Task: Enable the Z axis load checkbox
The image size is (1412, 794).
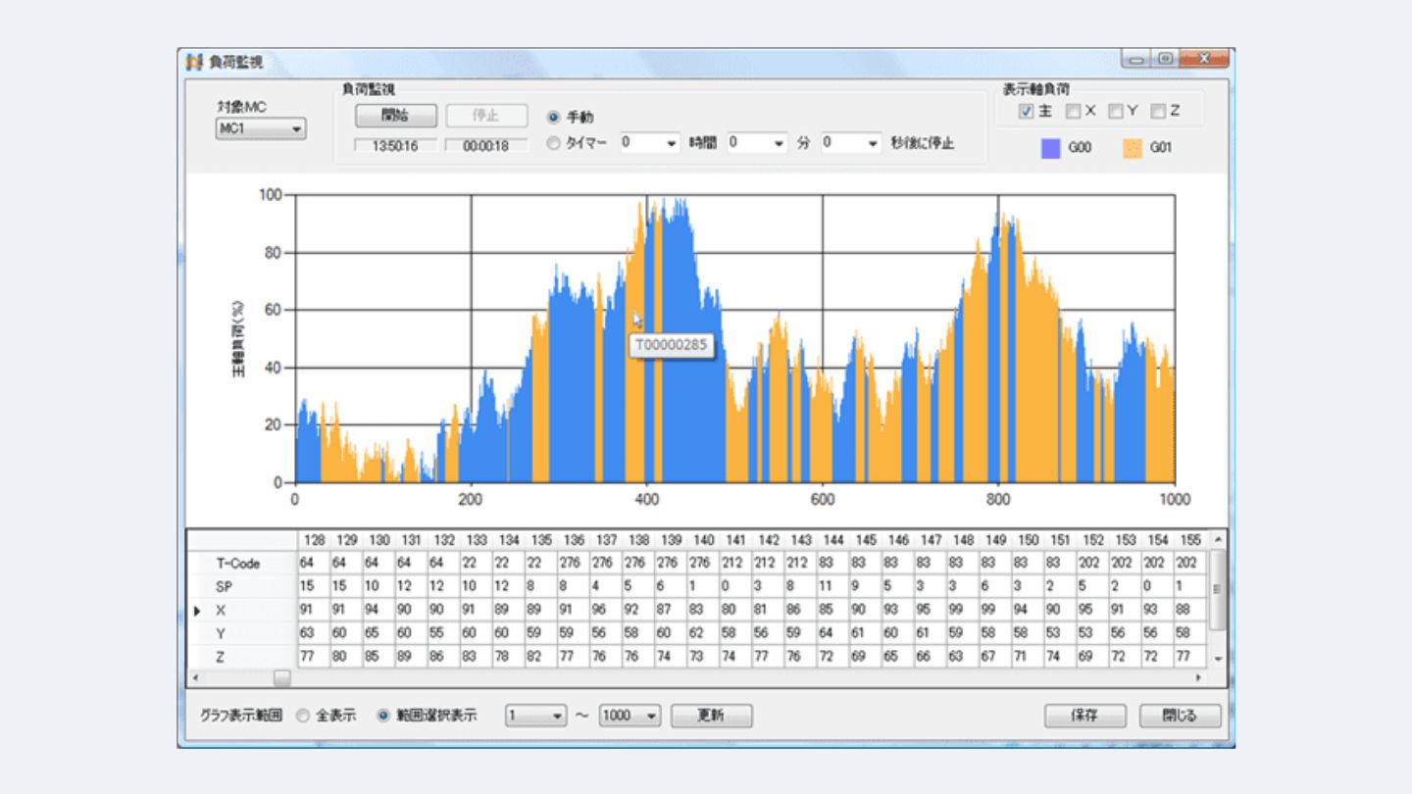Action: click(1158, 112)
